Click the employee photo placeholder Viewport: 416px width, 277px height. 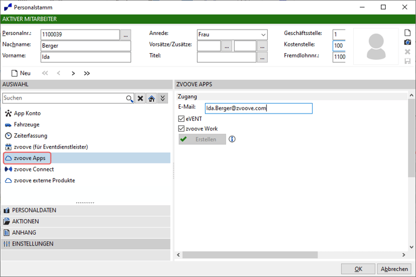pos(376,46)
